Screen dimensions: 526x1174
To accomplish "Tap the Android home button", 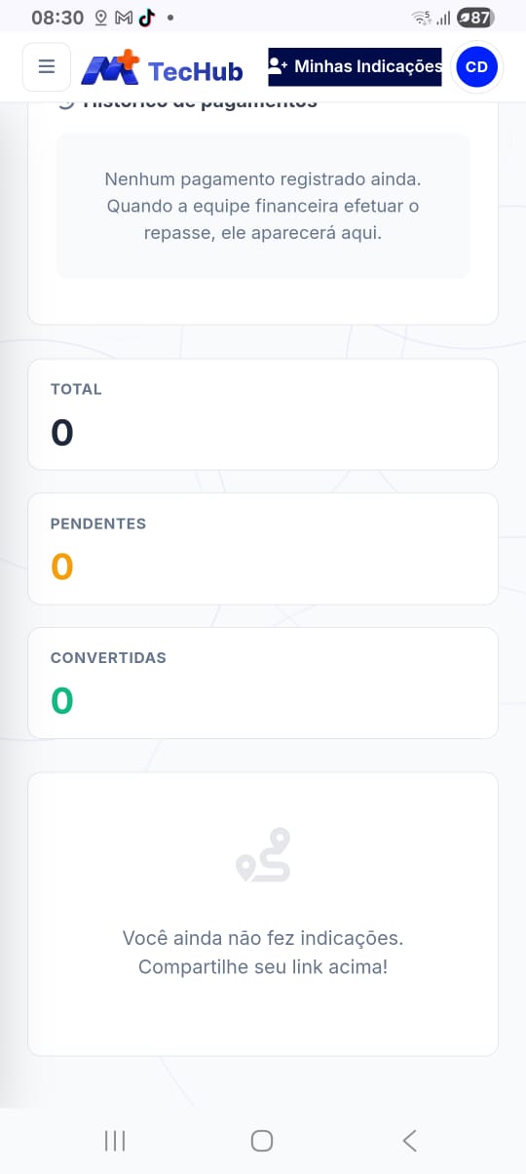I will (262, 1140).
